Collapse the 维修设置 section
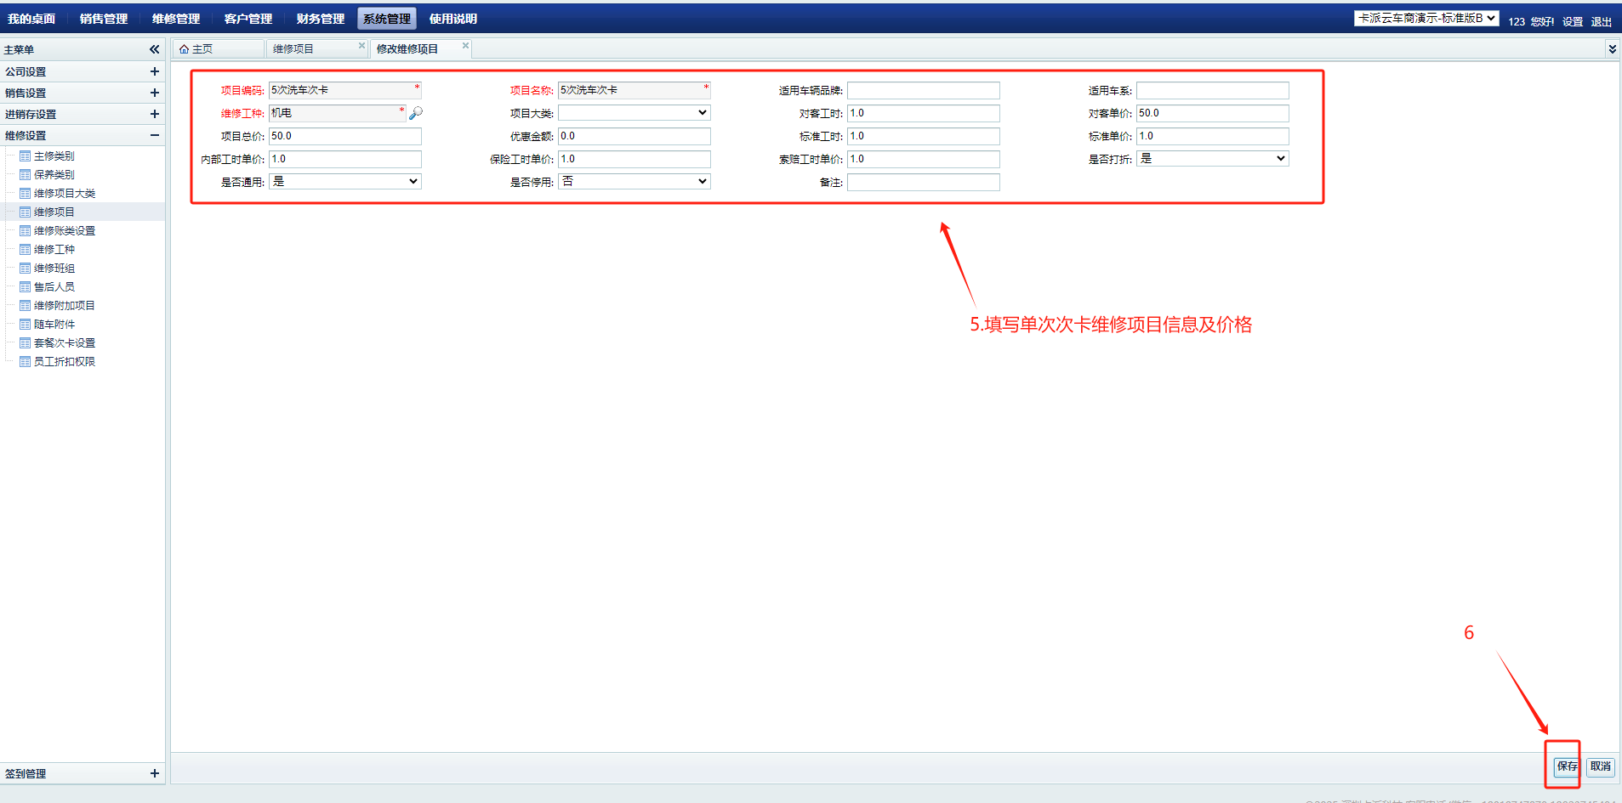This screenshot has height=803, width=1622. click(x=154, y=135)
